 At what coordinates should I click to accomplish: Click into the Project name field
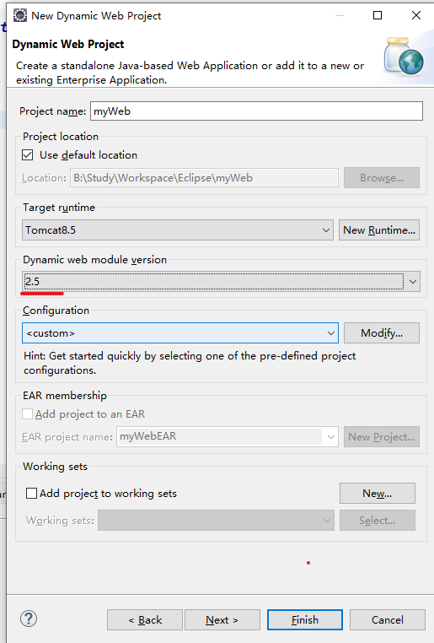pyautogui.click(x=256, y=111)
